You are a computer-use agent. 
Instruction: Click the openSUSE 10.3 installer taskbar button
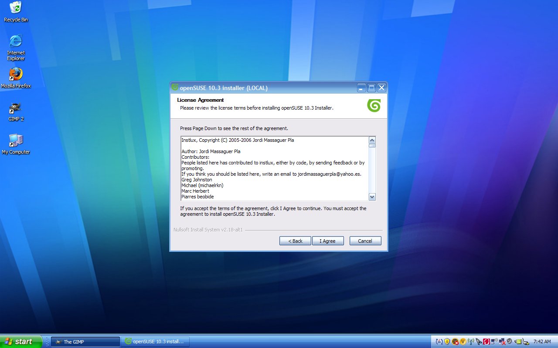click(x=155, y=341)
